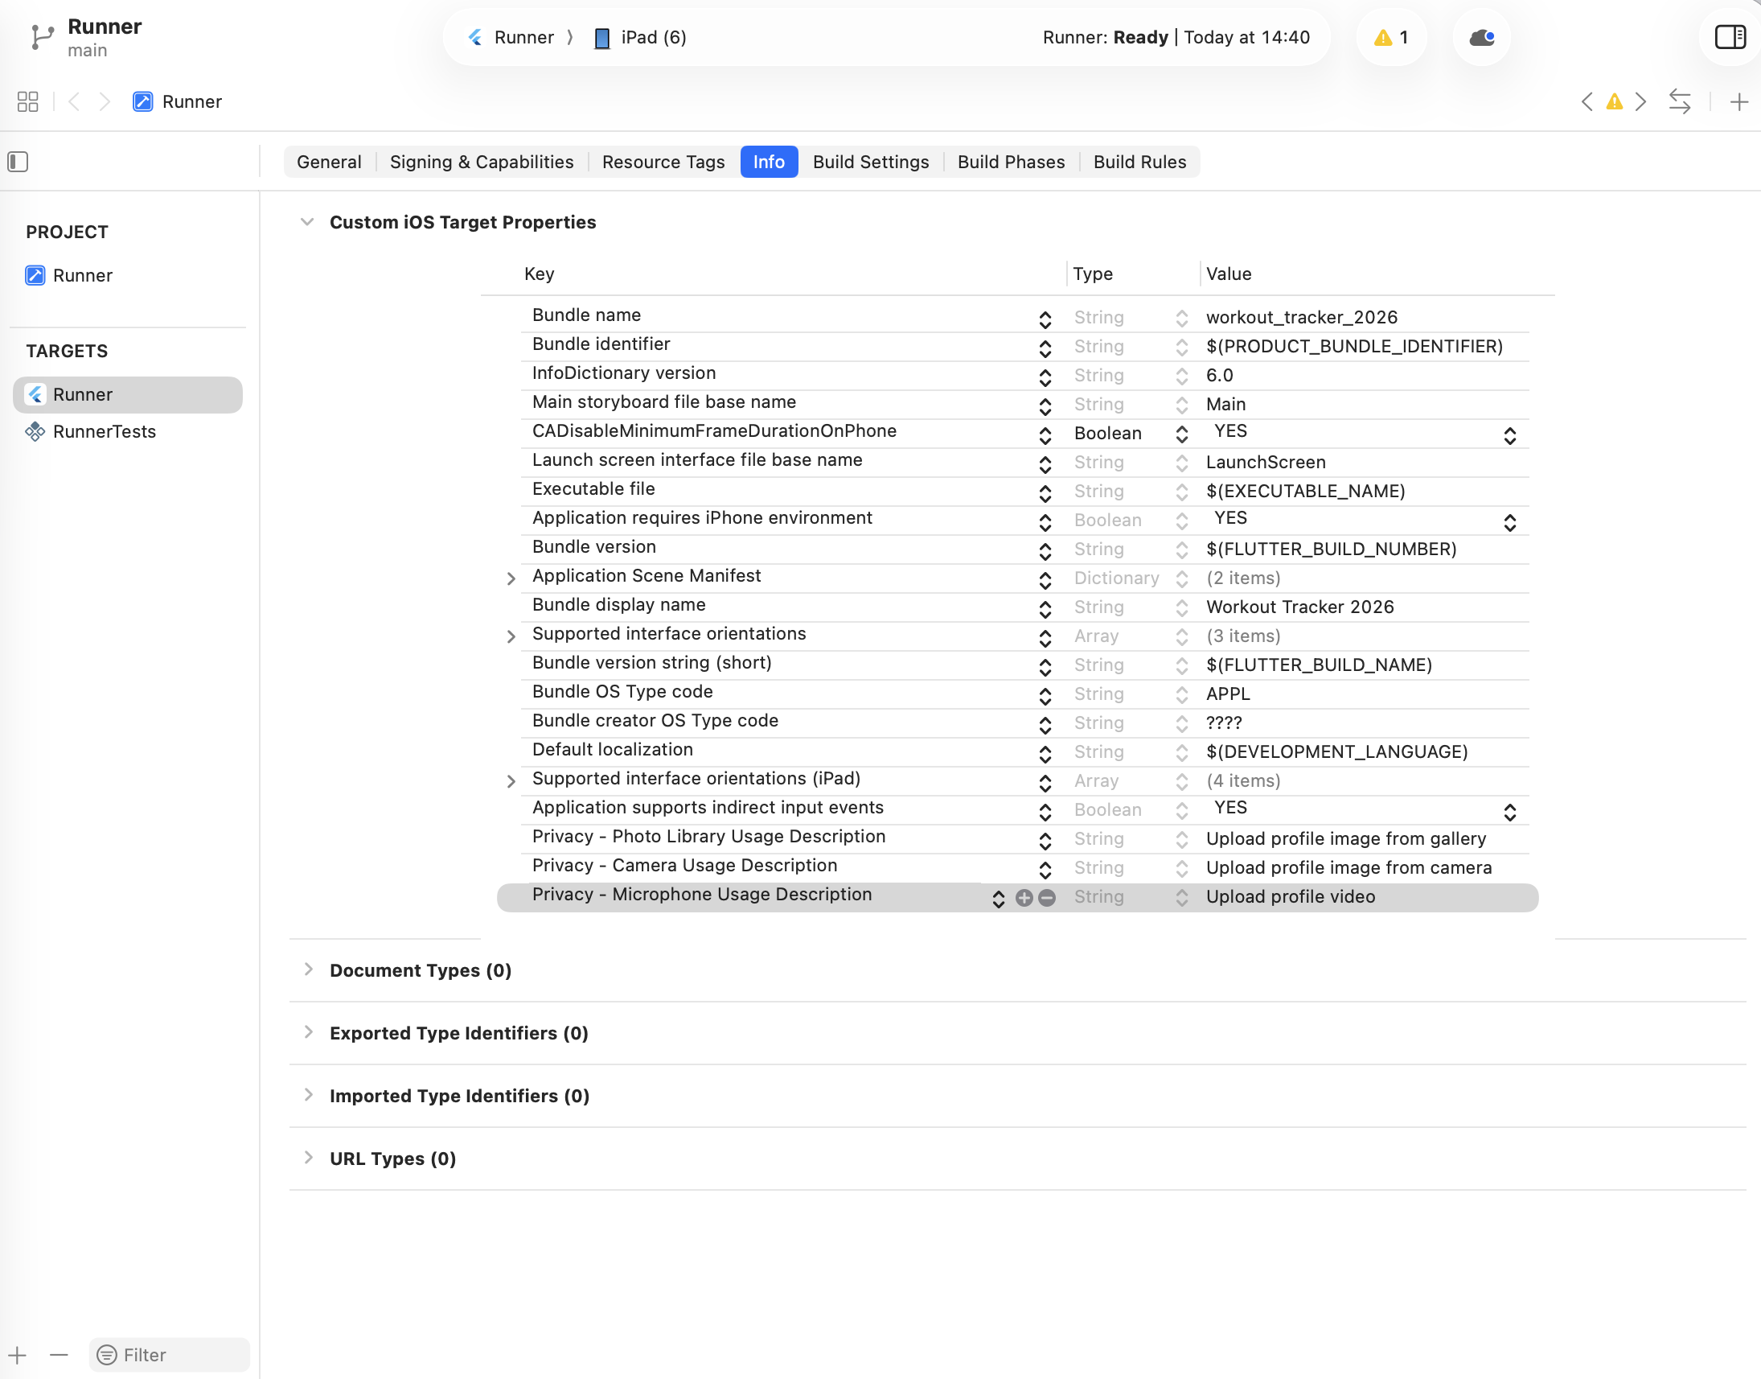Click the Filter field at bottom

(170, 1355)
